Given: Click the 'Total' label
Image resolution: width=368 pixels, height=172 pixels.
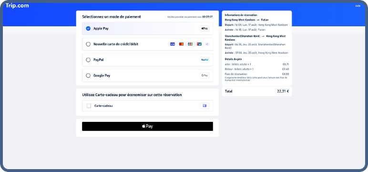Looking at the screenshot, I should point(229,91).
